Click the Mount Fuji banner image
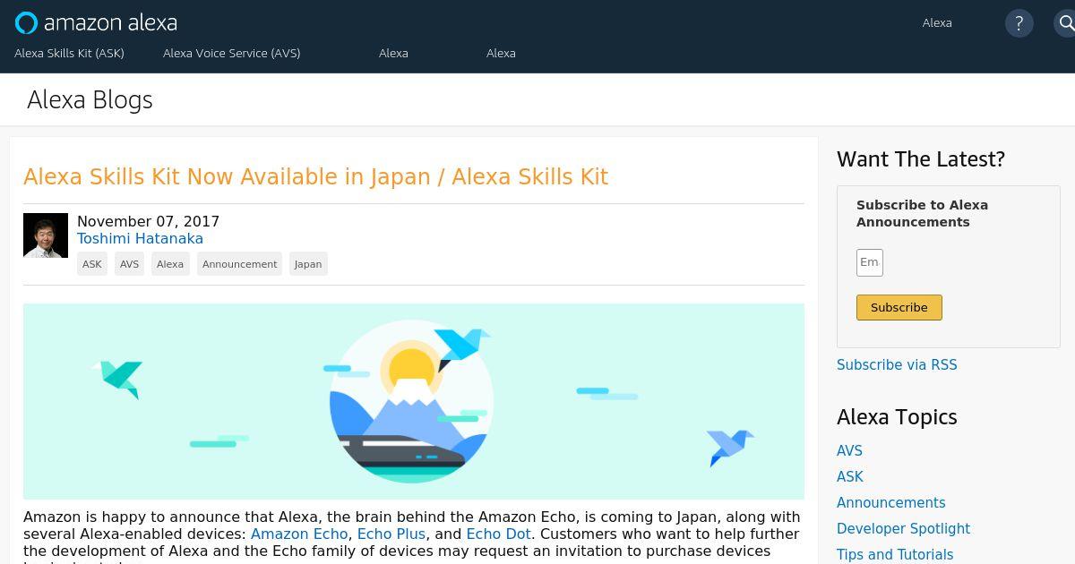The width and height of the screenshot is (1075, 564). point(414,401)
